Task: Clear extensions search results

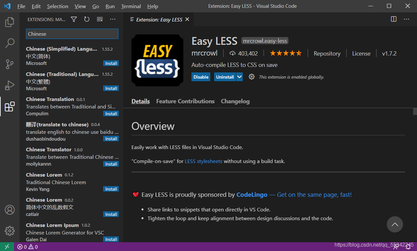Action: point(100,19)
